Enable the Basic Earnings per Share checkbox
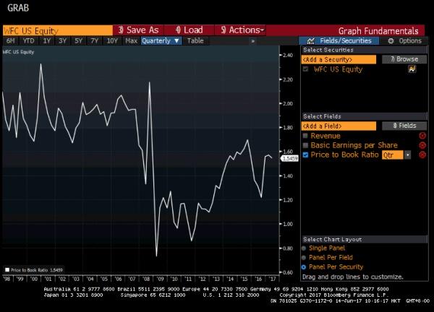 point(305,145)
